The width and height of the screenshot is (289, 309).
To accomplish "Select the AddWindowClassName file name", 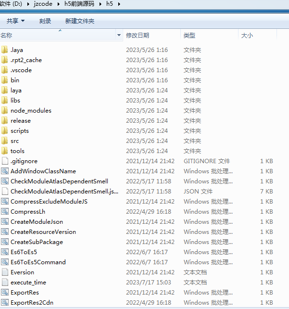I will (43, 171).
